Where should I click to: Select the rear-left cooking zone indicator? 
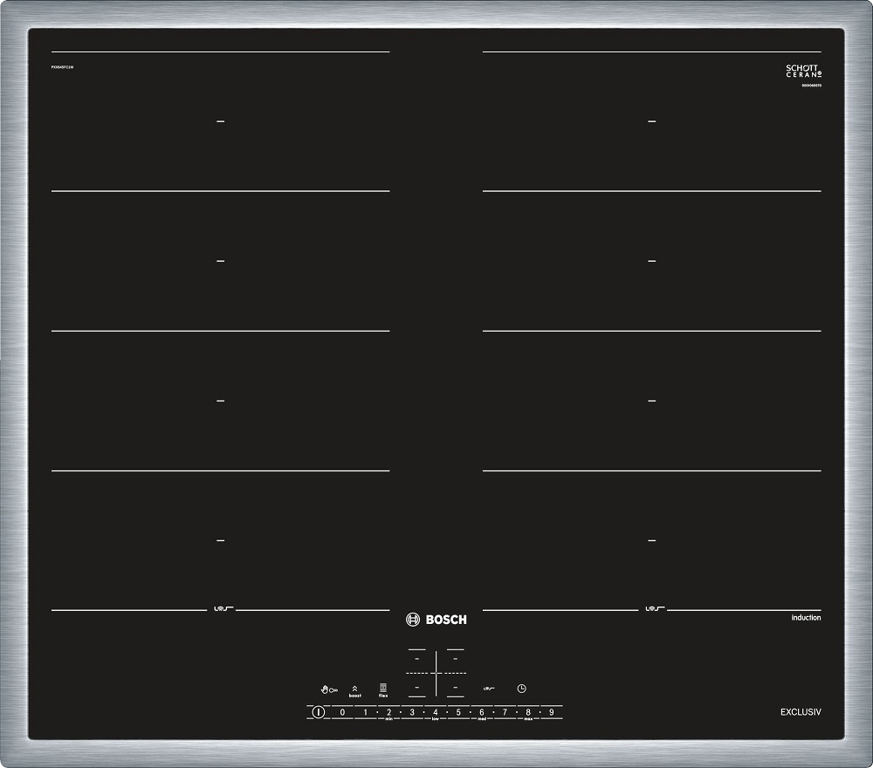click(x=416, y=658)
